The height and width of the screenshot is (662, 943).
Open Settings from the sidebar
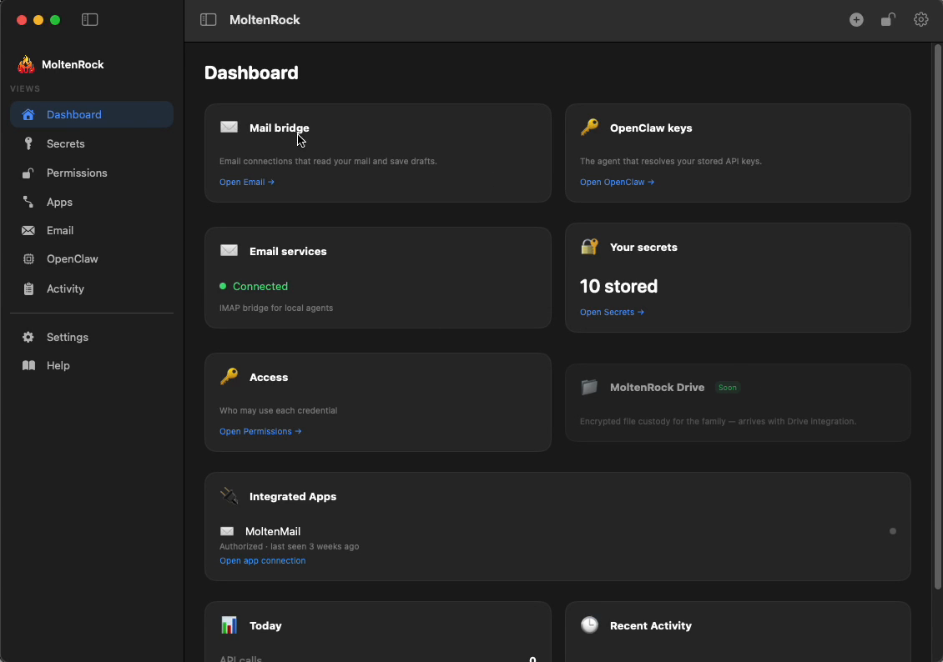coord(92,337)
